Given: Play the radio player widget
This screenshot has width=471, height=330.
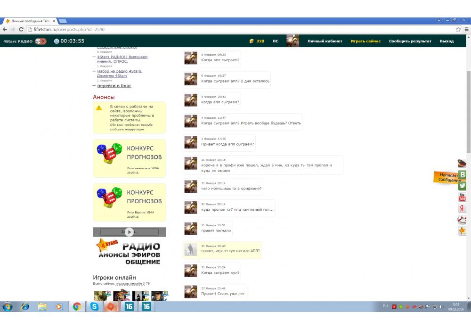Looking at the screenshot, I should (129, 232).
